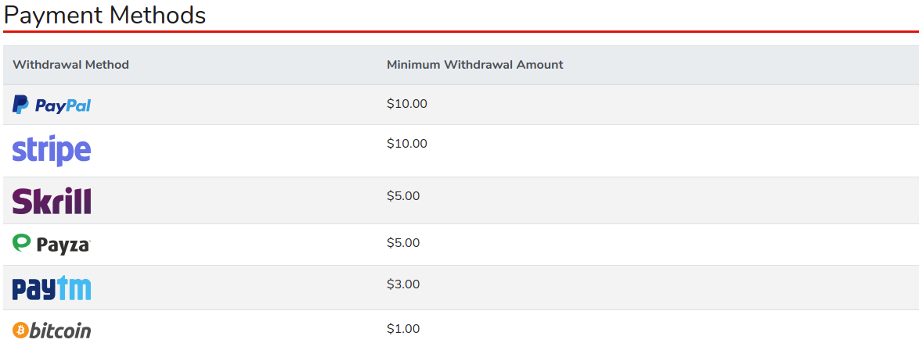
Task: Click the Stripe logo
Action: pyautogui.click(x=52, y=150)
